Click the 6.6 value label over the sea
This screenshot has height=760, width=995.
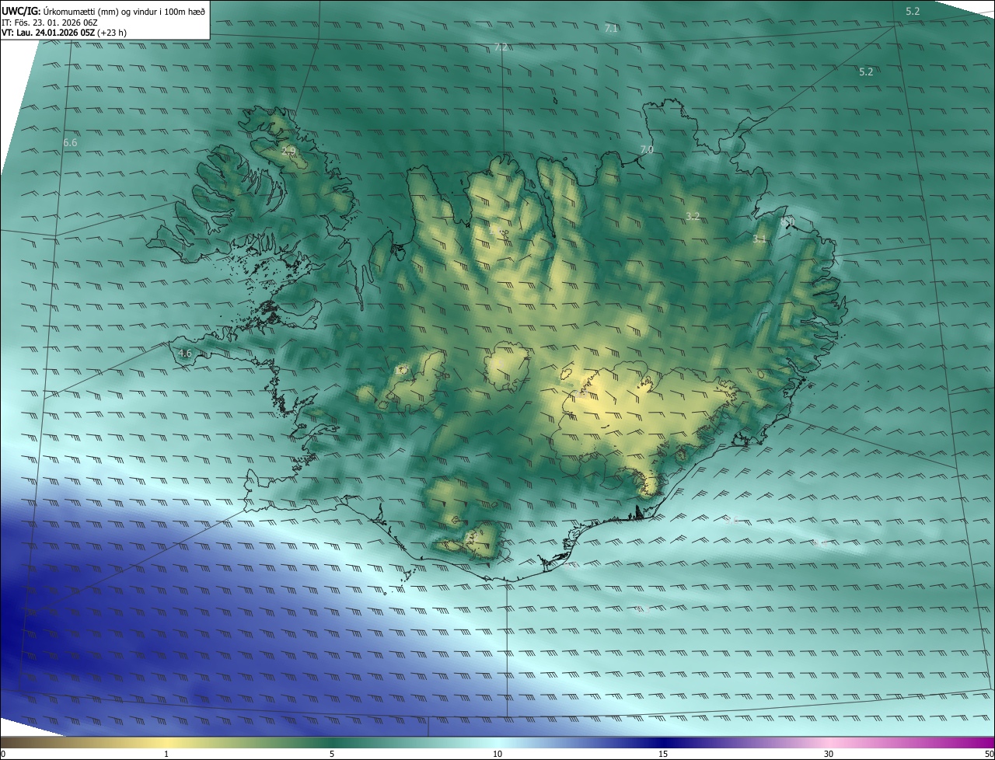pyautogui.click(x=70, y=143)
